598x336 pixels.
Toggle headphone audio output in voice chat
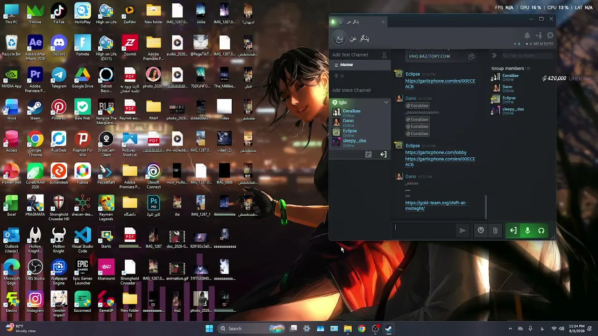point(541,231)
